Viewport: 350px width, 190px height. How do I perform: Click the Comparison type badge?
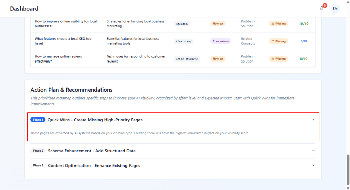click(220, 41)
